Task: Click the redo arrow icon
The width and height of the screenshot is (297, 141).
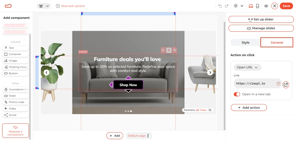Action: (227, 6)
